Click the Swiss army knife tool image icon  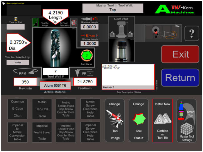pos(115,119)
